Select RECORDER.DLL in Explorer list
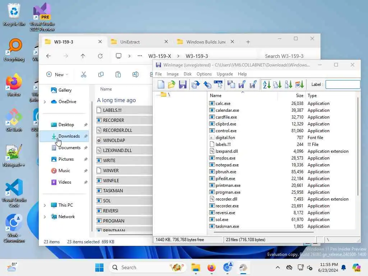Screen dimensions: 368x276 tap(124, 130)
